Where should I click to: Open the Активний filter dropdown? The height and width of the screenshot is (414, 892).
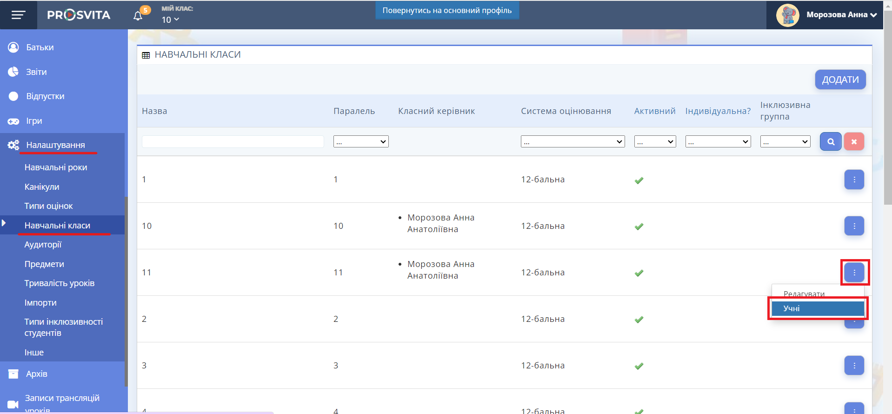pyautogui.click(x=655, y=141)
